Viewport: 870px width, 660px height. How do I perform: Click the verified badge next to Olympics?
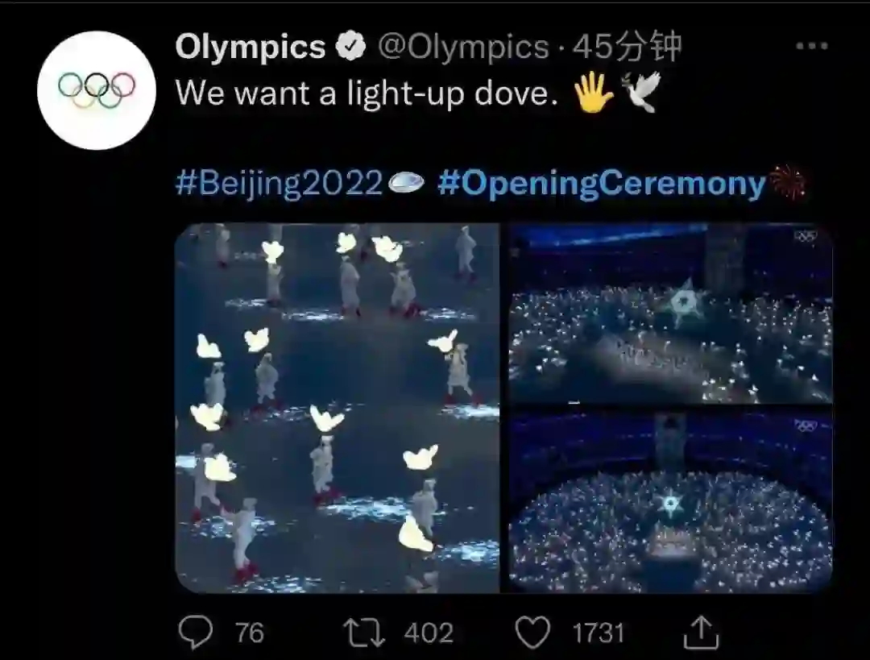click(x=351, y=48)
